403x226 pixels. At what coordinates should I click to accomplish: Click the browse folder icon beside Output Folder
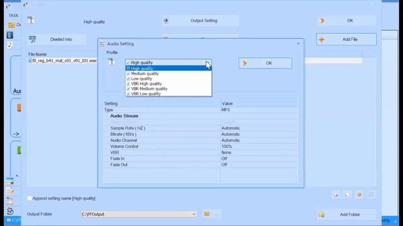[207, 213]
